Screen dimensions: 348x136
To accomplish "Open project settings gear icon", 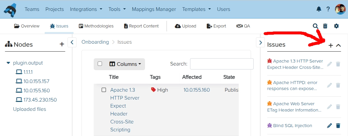I will [x=336, y=26].
